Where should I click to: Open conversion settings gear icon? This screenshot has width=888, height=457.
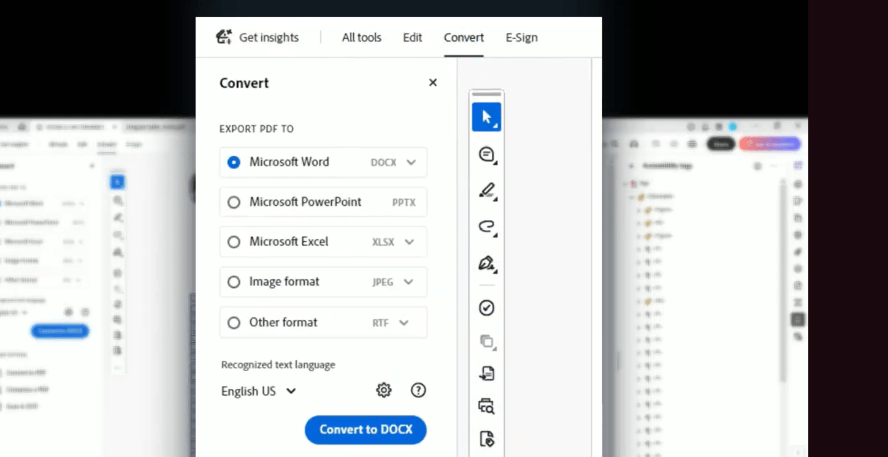[384, 390]
